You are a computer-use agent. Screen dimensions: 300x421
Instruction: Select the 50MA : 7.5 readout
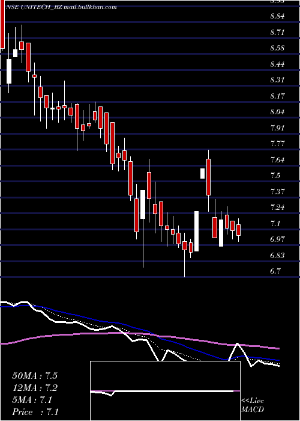(35, 376)
